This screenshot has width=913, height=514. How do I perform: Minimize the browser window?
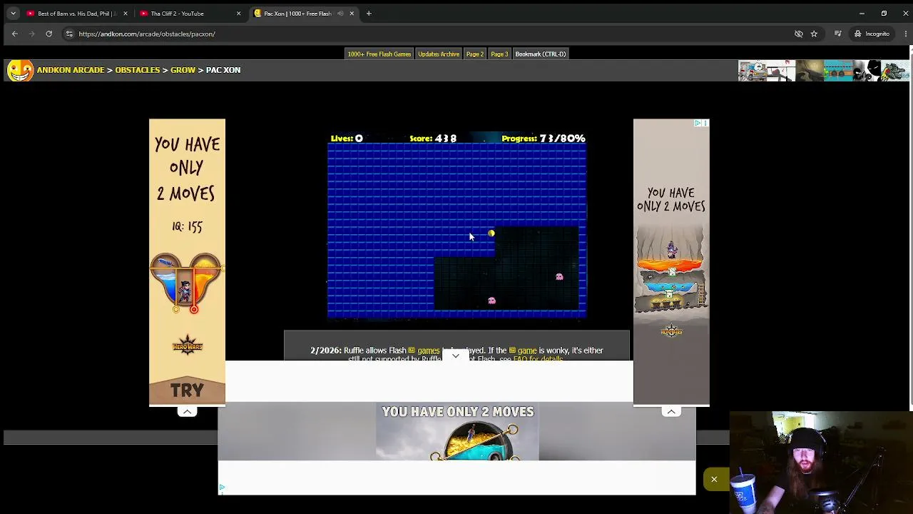862,14
